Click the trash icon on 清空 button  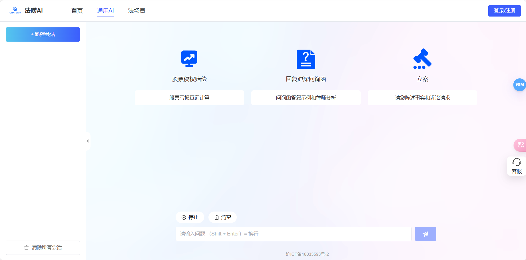point(216,217)
